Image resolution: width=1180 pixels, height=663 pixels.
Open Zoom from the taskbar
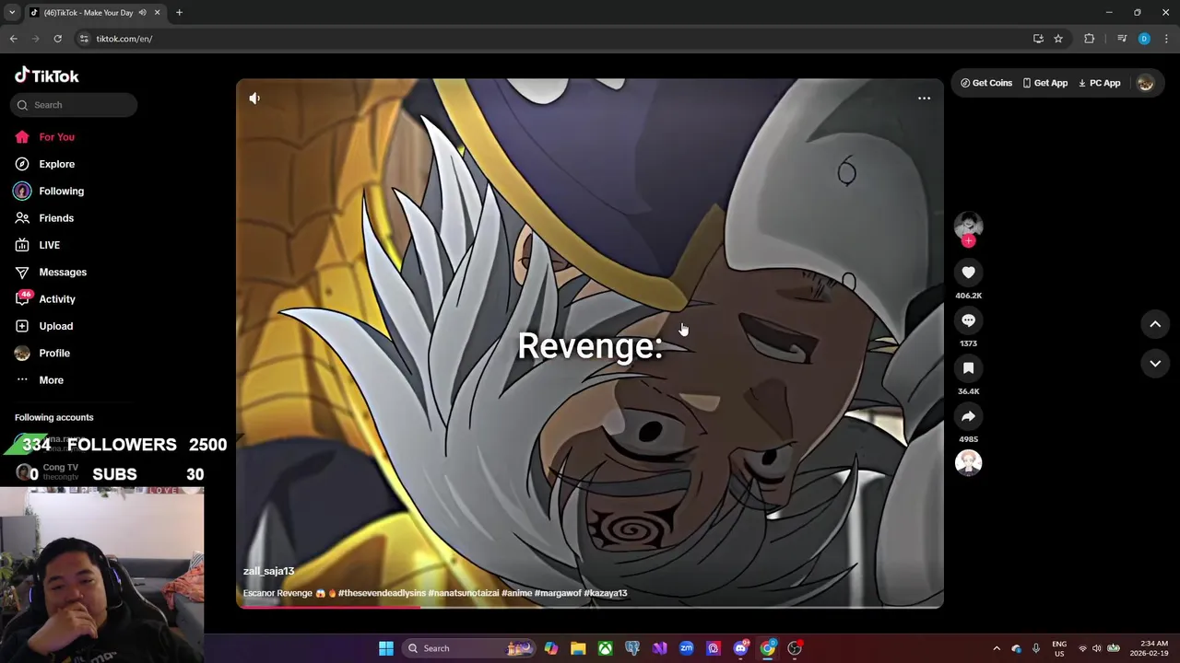tap(686, 648)
